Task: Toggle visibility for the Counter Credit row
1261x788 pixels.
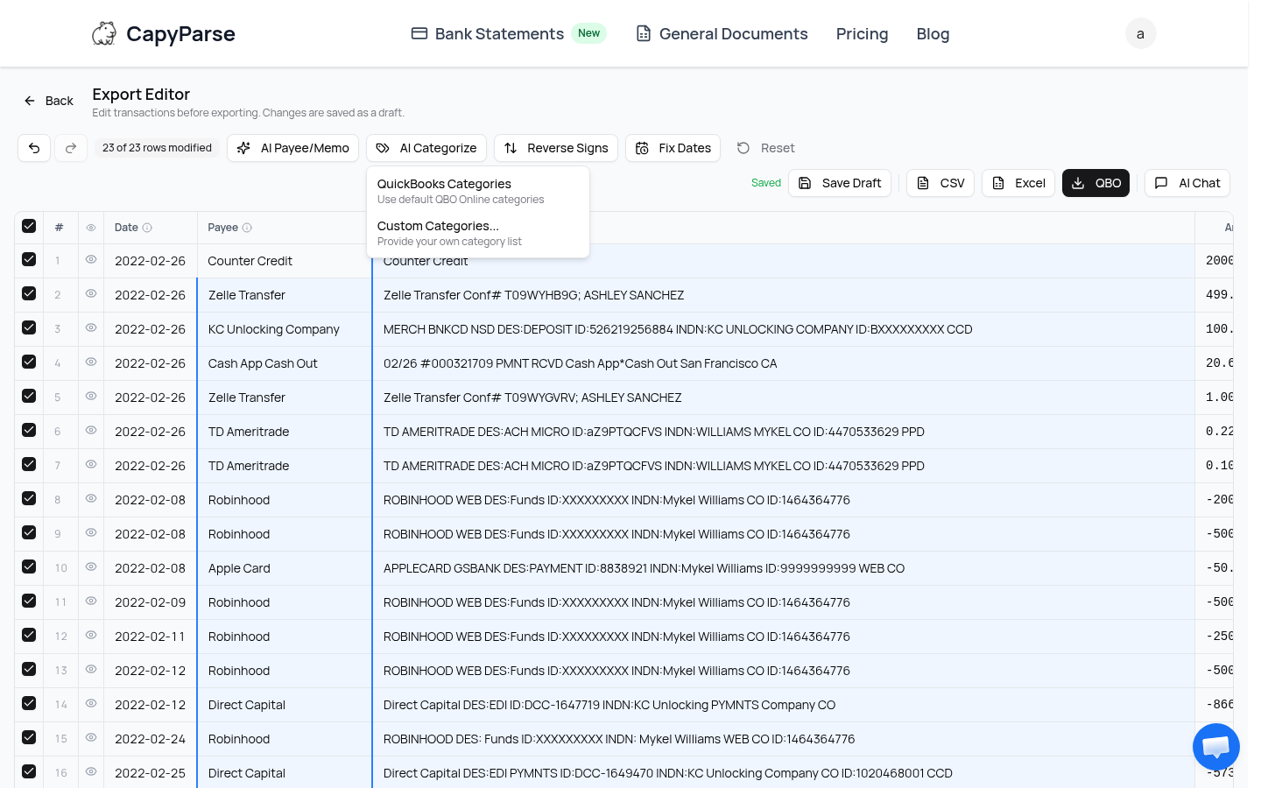Action: [x=91, y=259]
